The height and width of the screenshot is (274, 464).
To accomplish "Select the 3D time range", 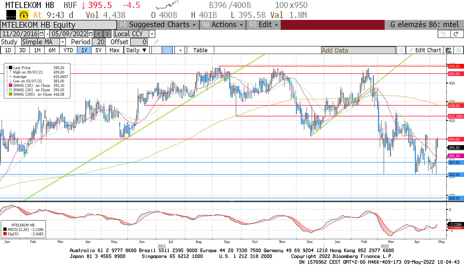I will point(22,50).
